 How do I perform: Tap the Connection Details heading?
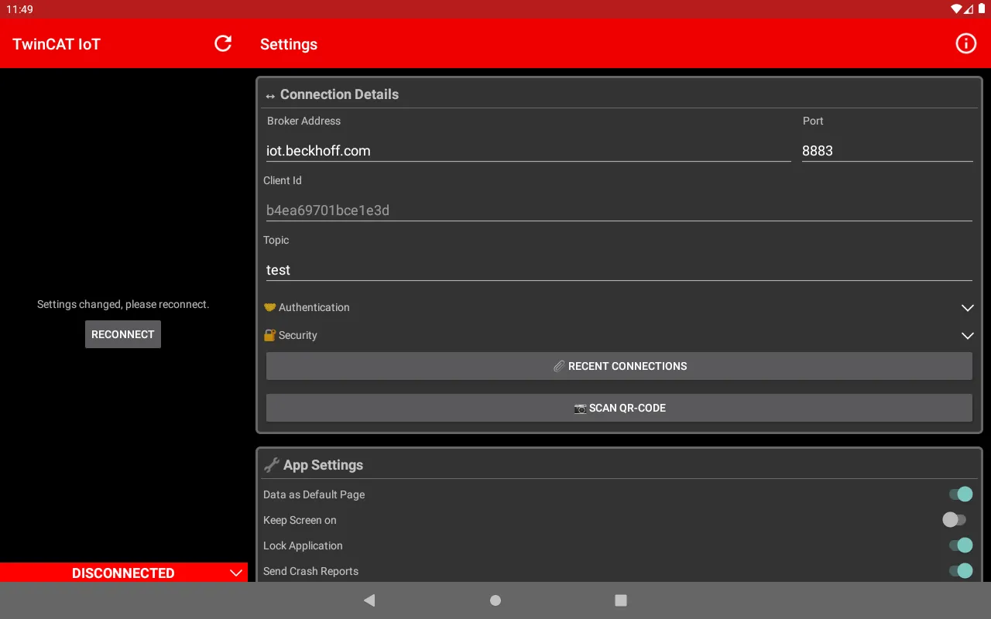coord(339,94)
